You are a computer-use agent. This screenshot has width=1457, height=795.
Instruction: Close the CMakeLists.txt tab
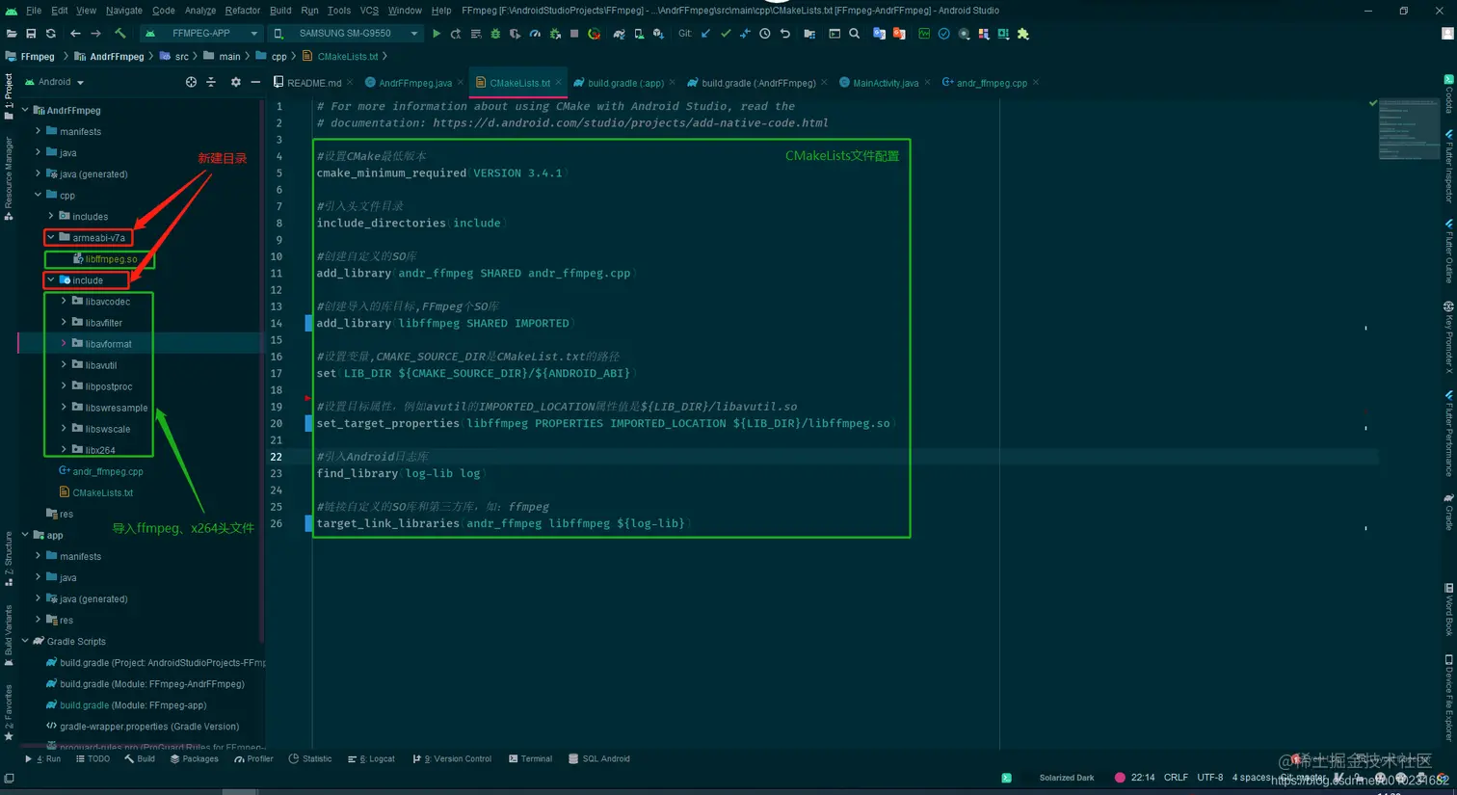coord(558,83)
